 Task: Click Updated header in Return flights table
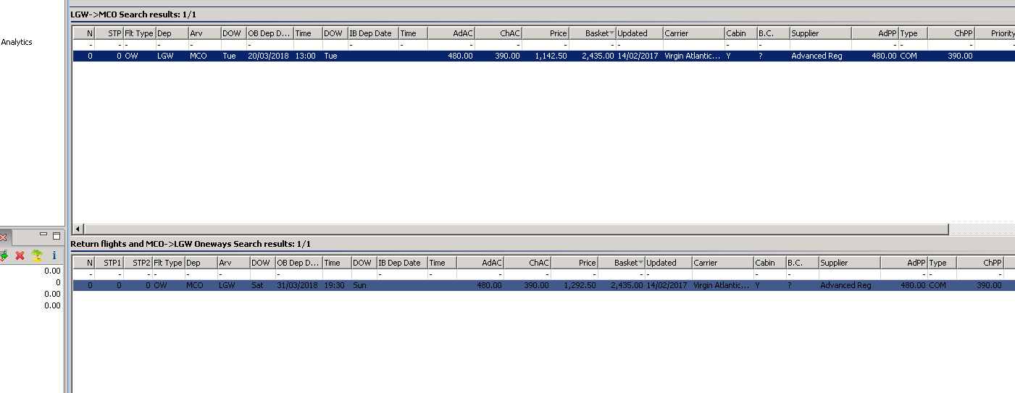pos(669,263)
